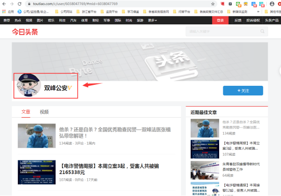
Task: Open the 汽车 channel
Action: click(74, 20)
